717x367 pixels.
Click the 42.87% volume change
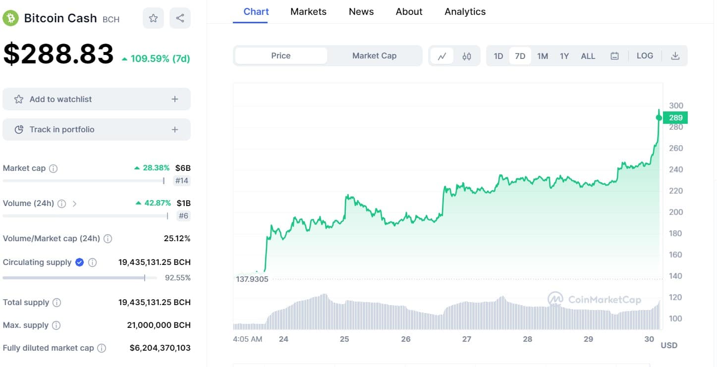[x=153, y=203]
